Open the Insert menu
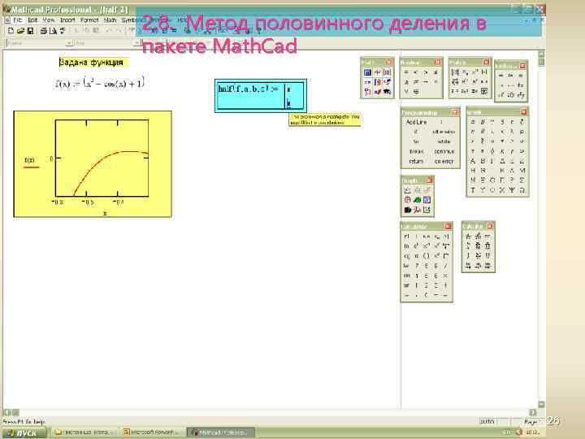585x439 pixels. (x=67, y=20)
